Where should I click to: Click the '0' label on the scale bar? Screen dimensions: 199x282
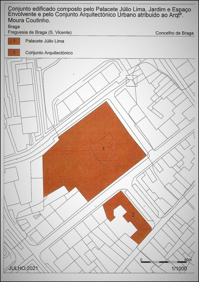[x=141, y=260]
